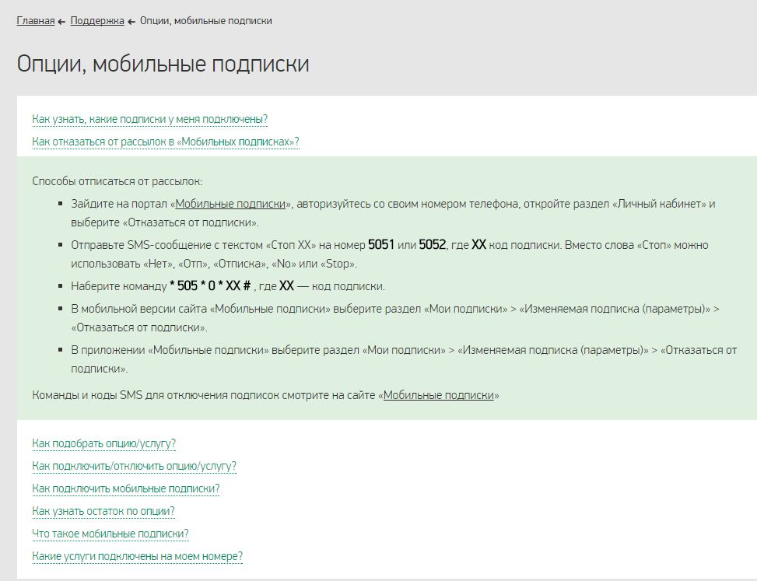Open Поддержка breadcrumb link
The height and width of the screenshot is (581, 757).
click(x=97, y=21)
